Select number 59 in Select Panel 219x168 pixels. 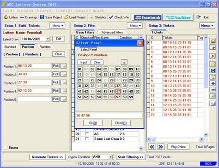[131, 97]
